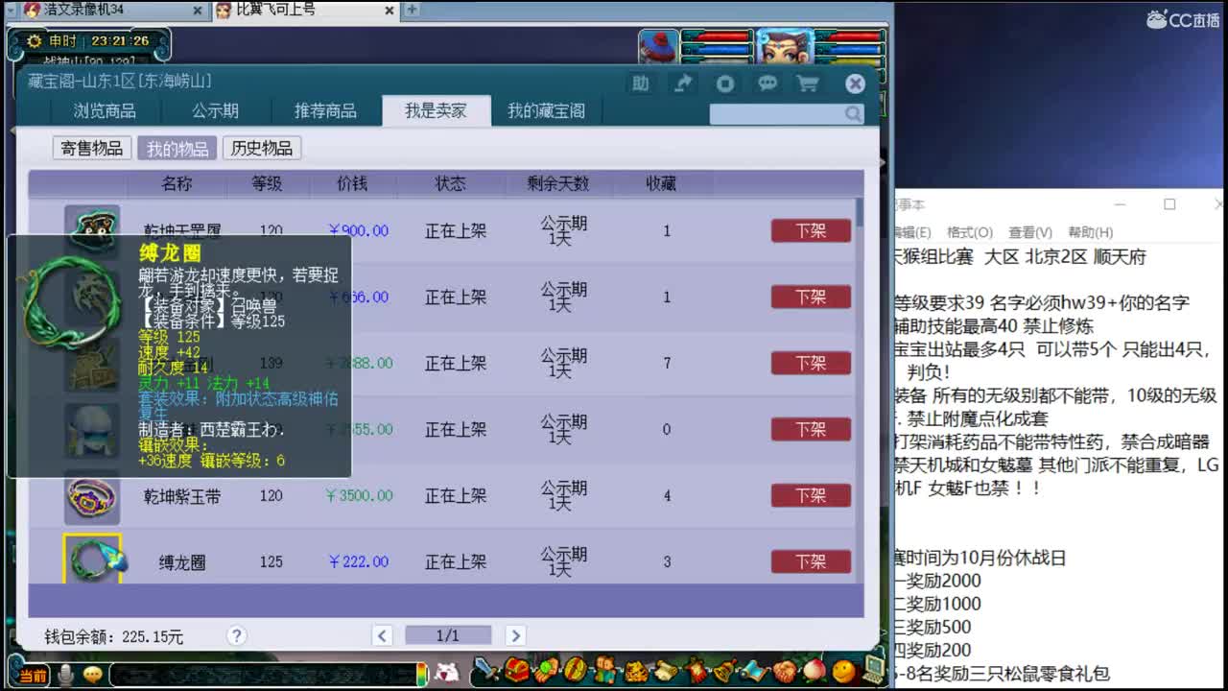Screen dimensions: 1228x691
Task: Click the two children team icon
Action: [605, 669]
